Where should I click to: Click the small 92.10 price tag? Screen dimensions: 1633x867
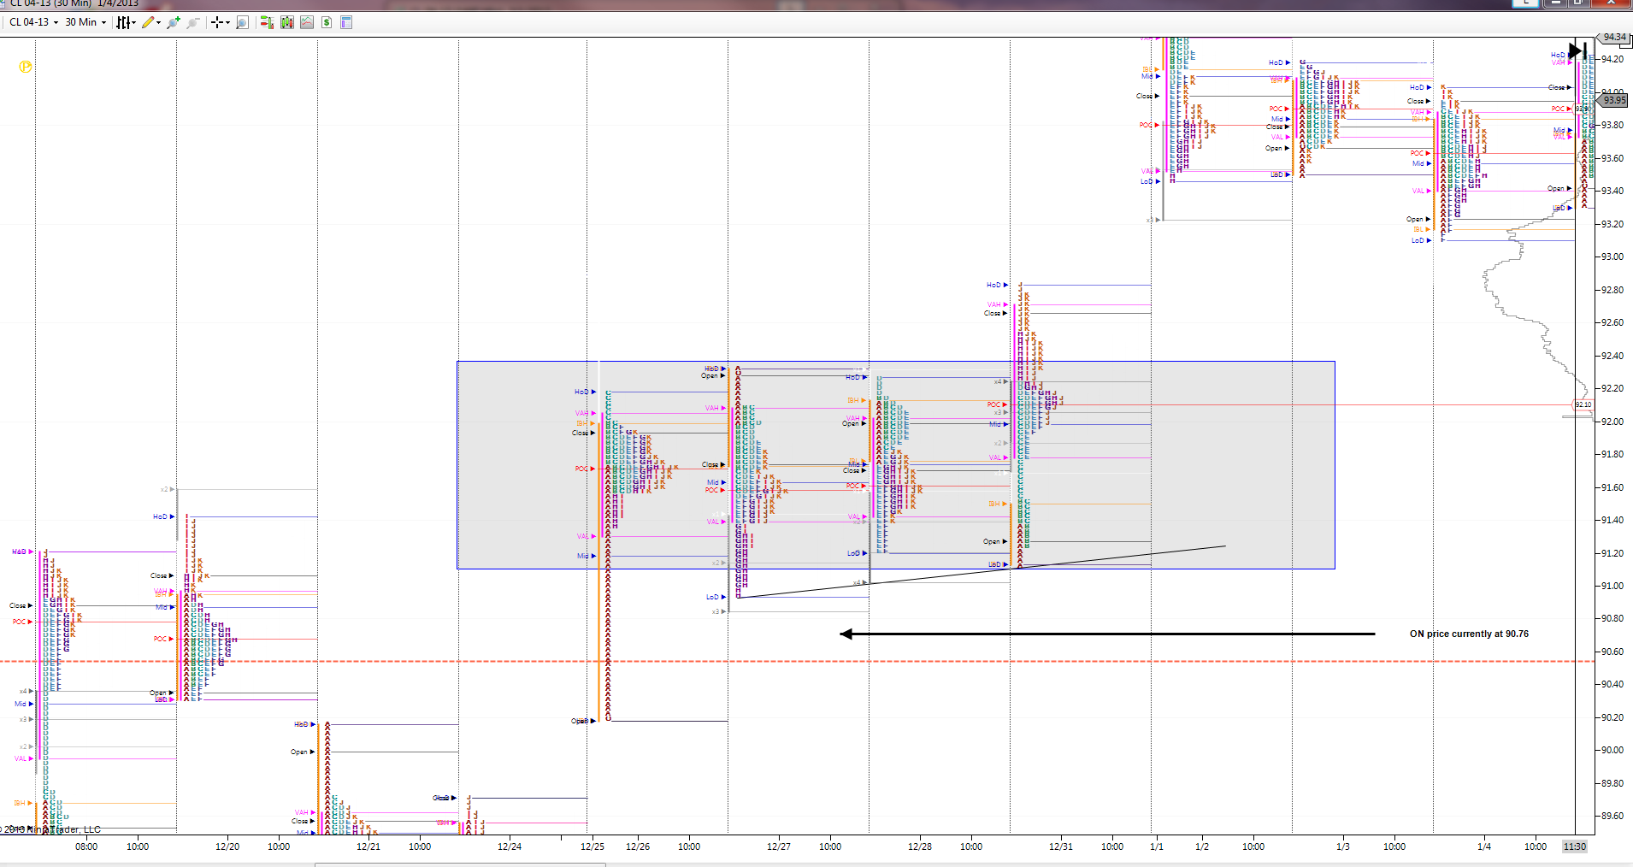point(1583,404)
